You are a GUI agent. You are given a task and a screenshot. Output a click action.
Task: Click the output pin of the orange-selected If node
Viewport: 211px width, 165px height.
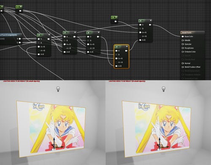(126, 51)
